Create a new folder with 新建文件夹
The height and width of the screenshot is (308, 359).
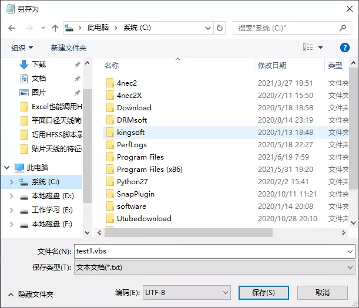pyautogui.click(x=69, y=48)
